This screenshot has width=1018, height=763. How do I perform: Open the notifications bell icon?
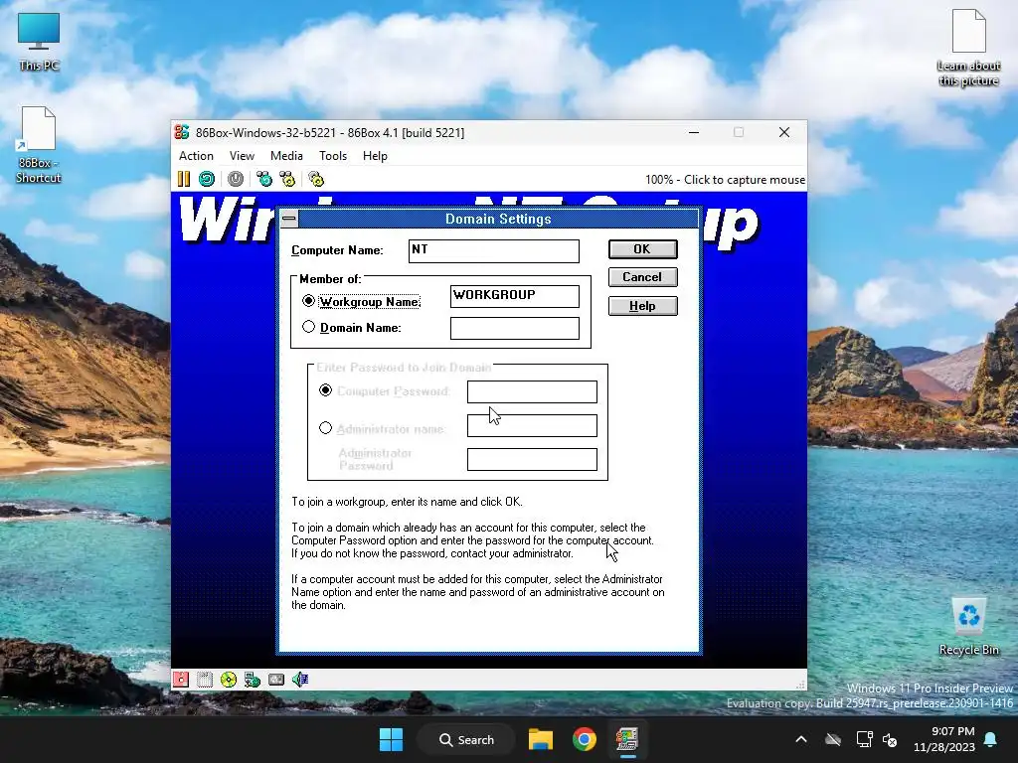tap(991, 739)
